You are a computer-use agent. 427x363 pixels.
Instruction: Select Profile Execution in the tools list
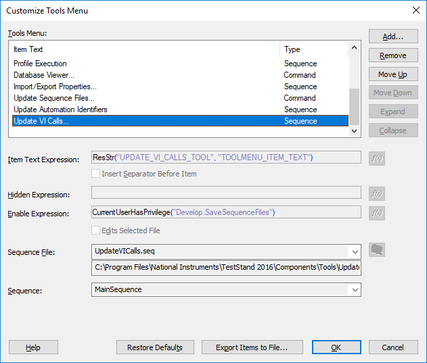41,64
